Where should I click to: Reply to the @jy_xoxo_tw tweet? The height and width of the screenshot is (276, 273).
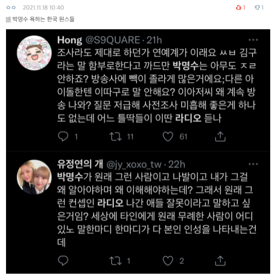pyautogui.click(x=63, y=261)
